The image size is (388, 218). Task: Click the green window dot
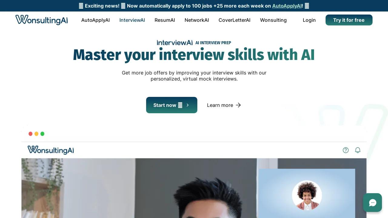point(42,134)
